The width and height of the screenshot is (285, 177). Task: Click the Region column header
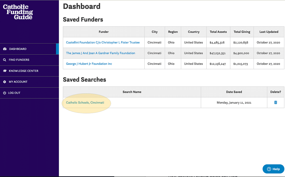coord(173,32)
